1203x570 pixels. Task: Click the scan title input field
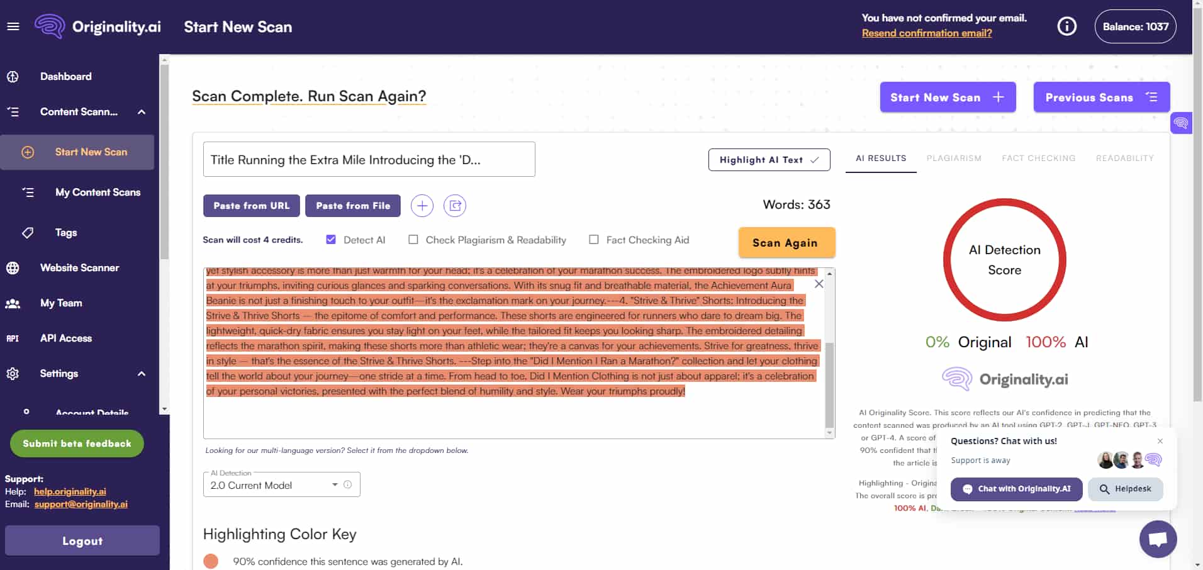click(369, 159)
